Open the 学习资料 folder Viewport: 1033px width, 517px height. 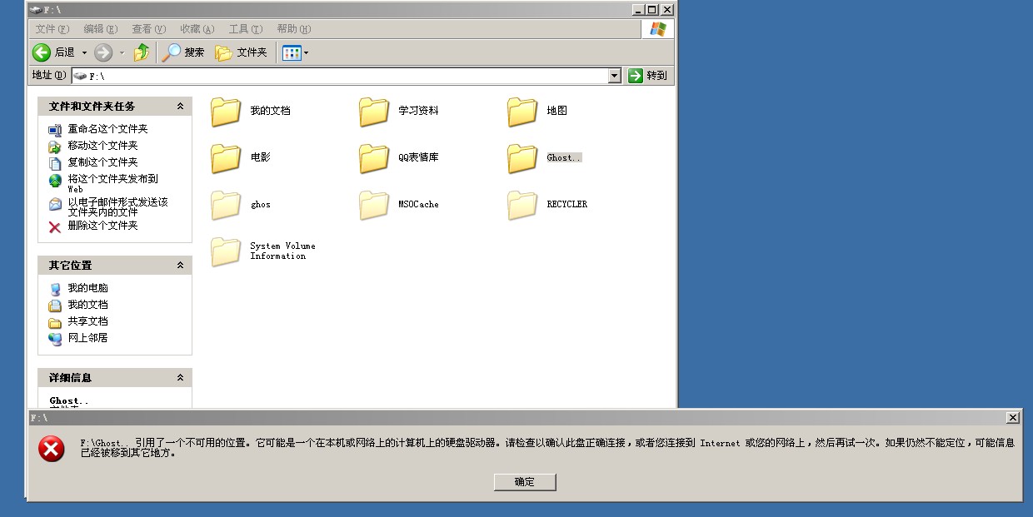click(375, 112)
